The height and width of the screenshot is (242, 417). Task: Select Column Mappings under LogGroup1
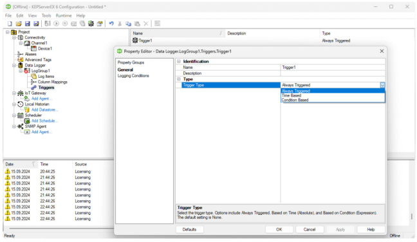pos(52,82)
